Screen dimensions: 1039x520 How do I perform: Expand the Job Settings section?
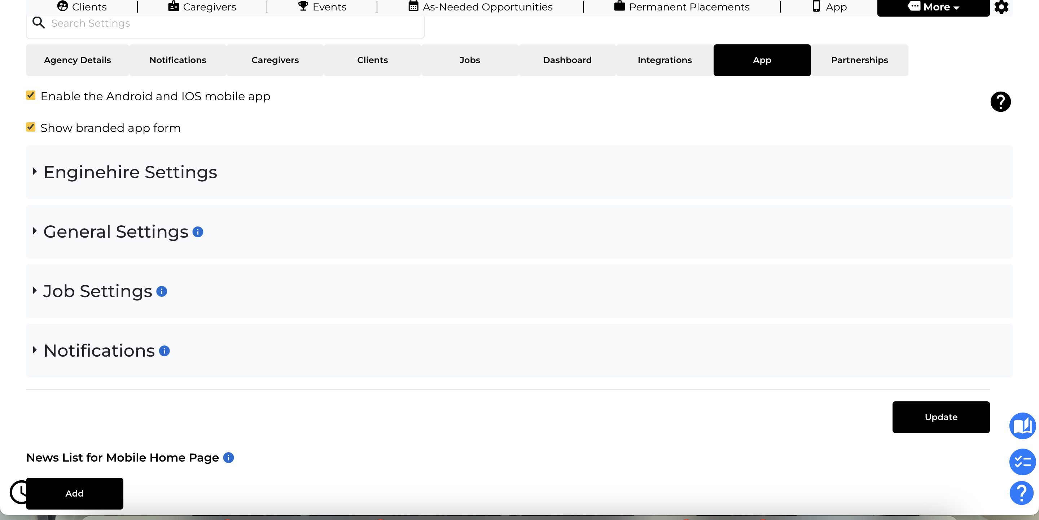point(519,291)
